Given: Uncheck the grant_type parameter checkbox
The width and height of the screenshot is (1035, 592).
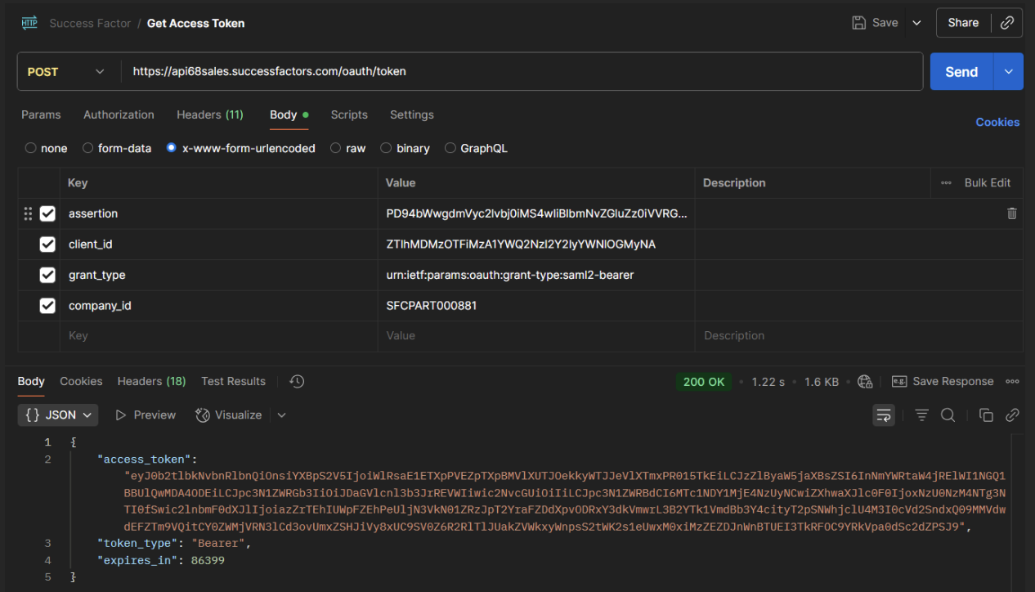Looking at the screenshot, I should tap(47, 275).
